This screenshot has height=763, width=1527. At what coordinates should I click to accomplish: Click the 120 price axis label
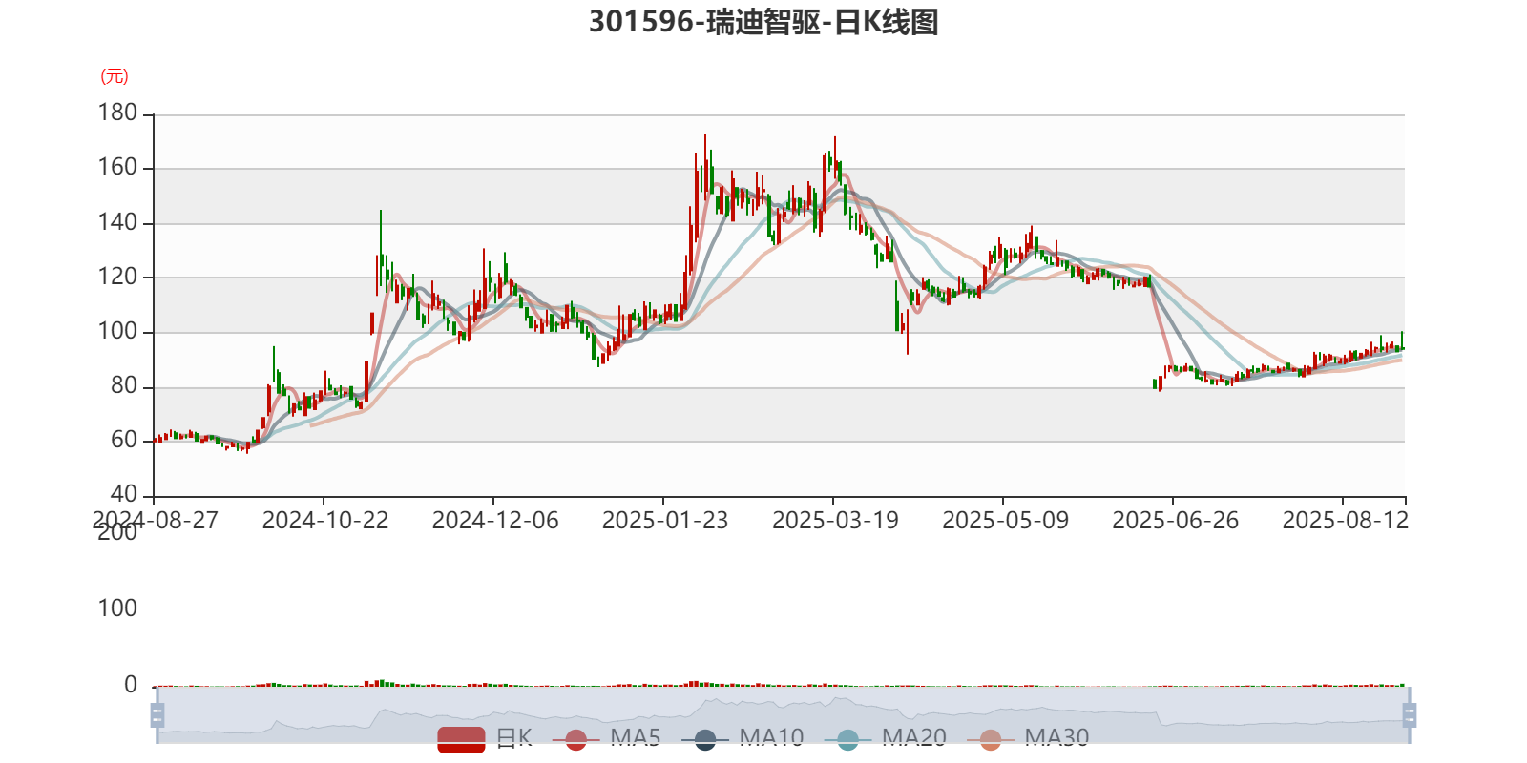(117, 277)
